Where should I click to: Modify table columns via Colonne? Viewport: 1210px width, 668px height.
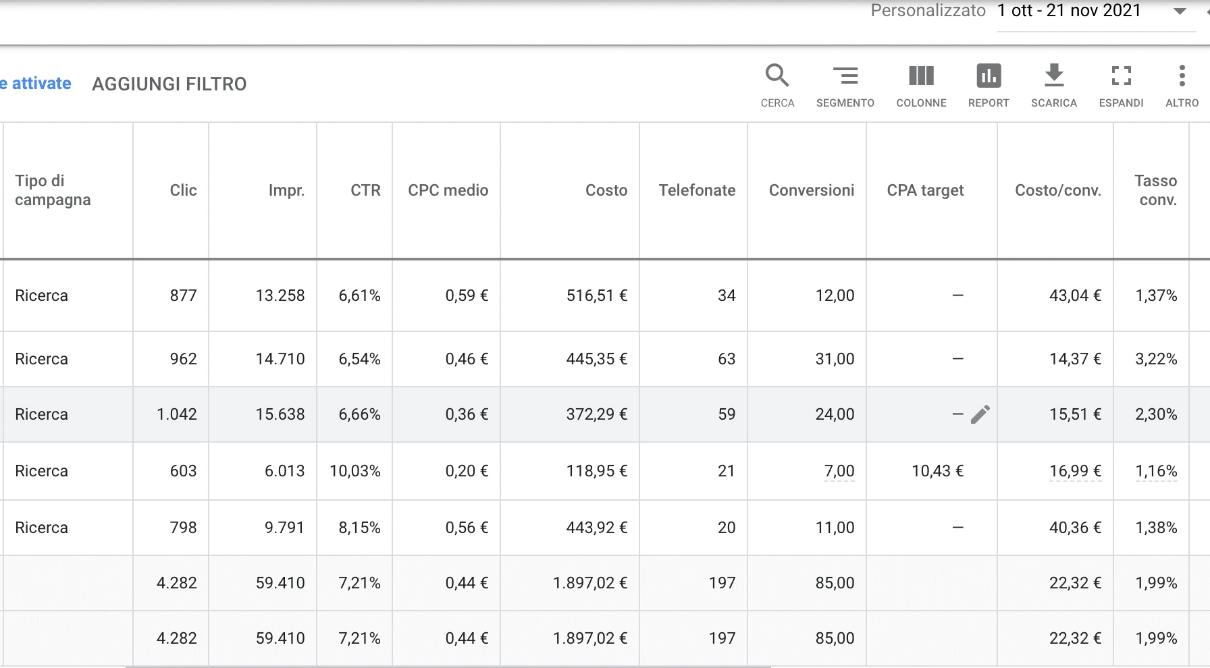pyautogui.click(x=921, y=85)
